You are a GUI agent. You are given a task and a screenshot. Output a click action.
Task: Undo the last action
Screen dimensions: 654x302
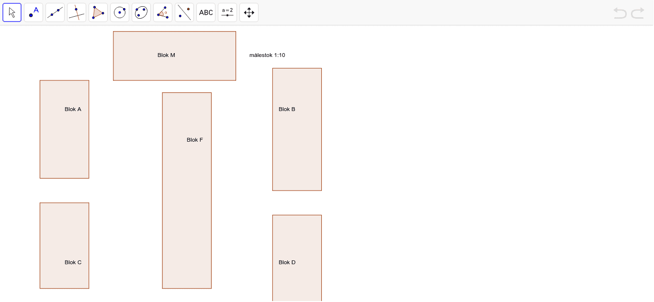pos(620,13)
